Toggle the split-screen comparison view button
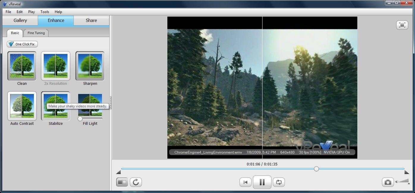This screenshot has width=415, height=193. [x=122, y=182]
